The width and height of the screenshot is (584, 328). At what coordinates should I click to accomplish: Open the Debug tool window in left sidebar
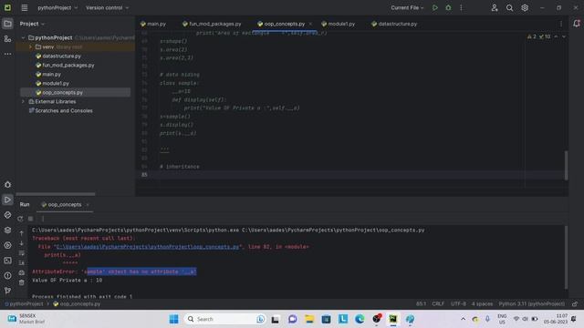[7, 184]
